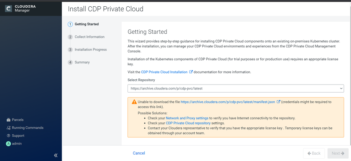Collapse the sidebar with the double chevron
Screen dimensions: 351x161
pos(56,155)
